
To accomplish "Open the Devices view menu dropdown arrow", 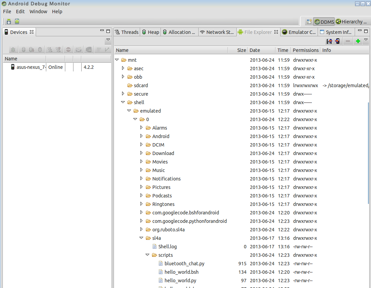I will coord(108,40).
